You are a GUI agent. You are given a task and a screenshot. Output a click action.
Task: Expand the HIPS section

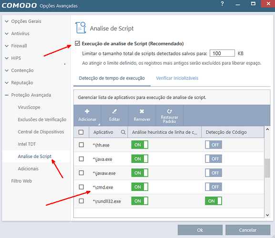(7, 58)
